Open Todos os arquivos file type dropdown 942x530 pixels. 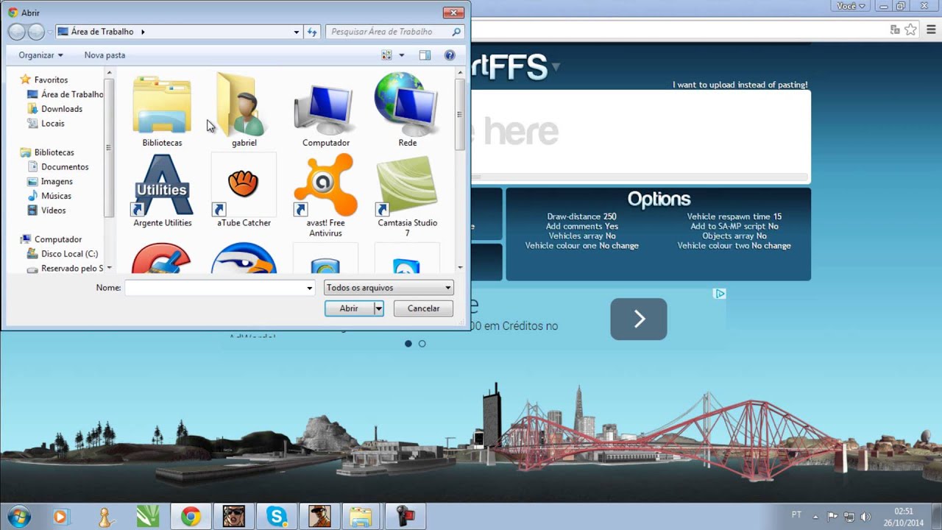[x=389, y=288]
